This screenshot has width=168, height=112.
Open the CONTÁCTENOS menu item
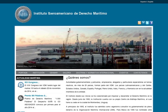point(140,73)
